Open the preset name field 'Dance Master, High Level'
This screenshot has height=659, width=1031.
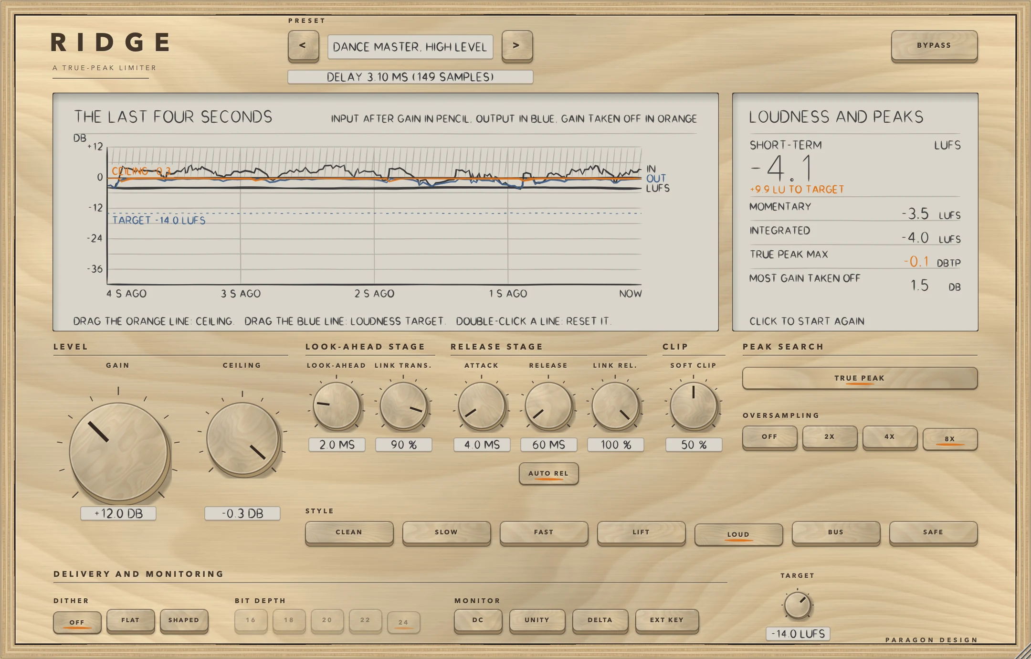[410, 47]
